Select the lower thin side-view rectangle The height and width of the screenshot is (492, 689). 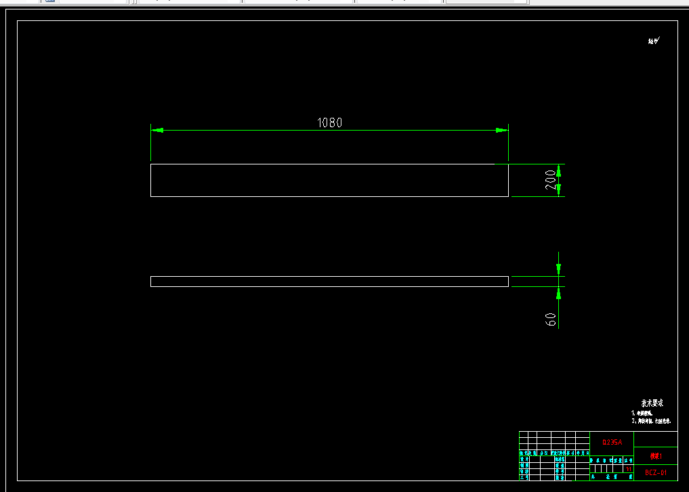329,282
